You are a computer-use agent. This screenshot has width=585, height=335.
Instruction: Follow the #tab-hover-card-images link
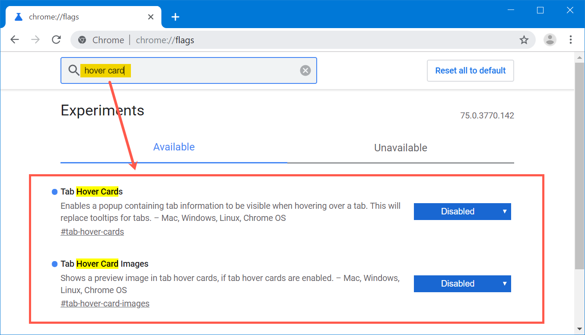(x=105, y=303)
